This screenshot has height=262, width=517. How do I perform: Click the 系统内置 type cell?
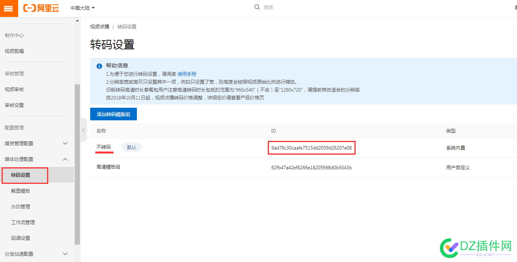[x=456, y=148]
